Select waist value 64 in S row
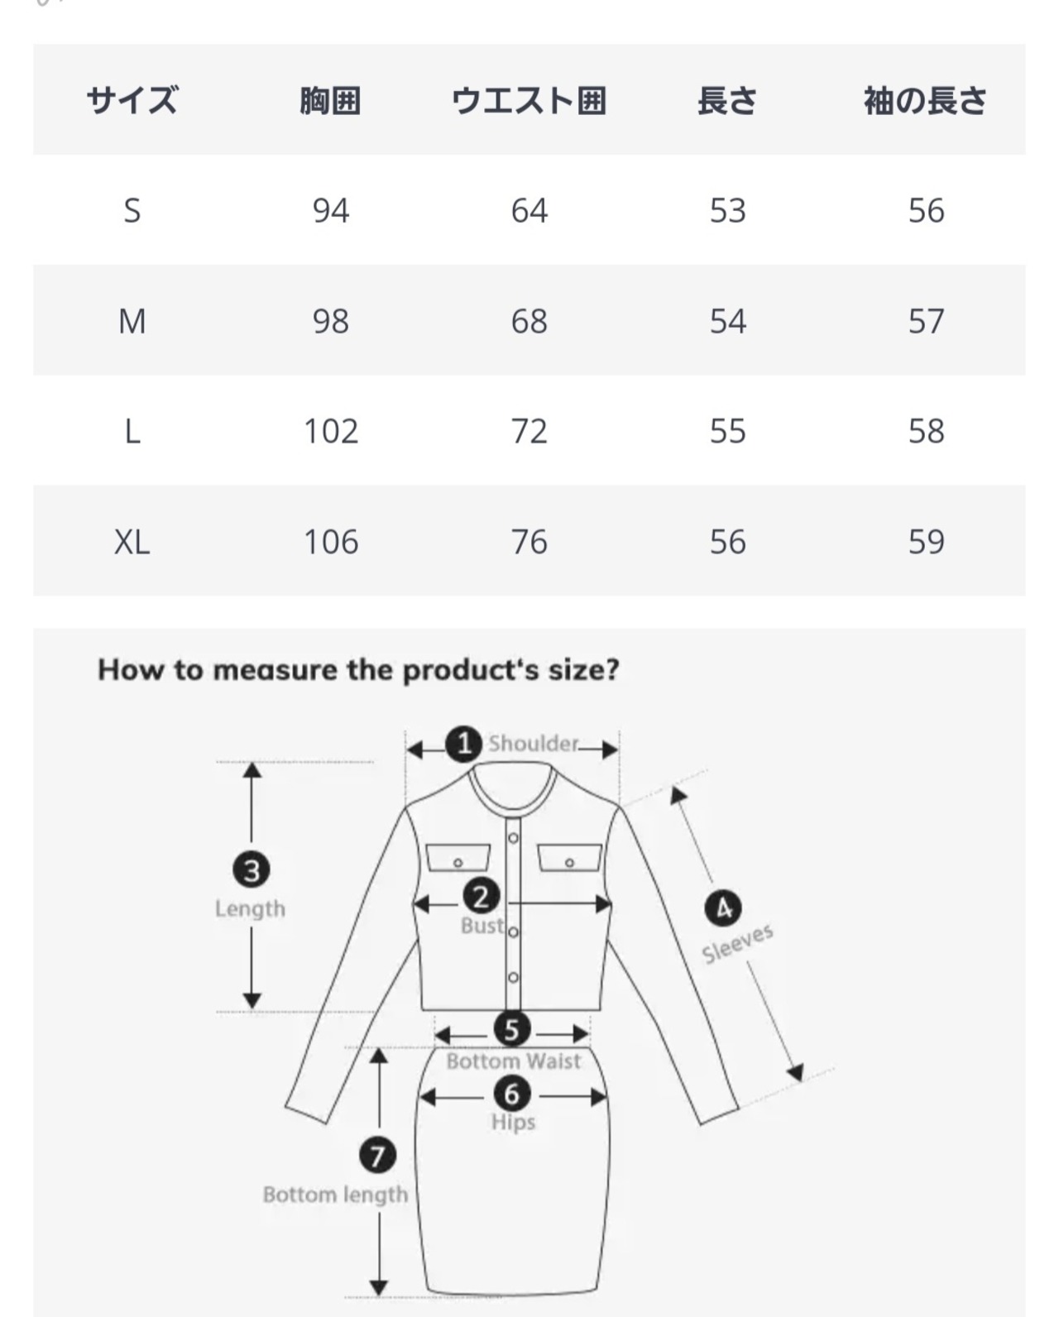This screenshot has width=1059, height=1317. coord(529,211)
